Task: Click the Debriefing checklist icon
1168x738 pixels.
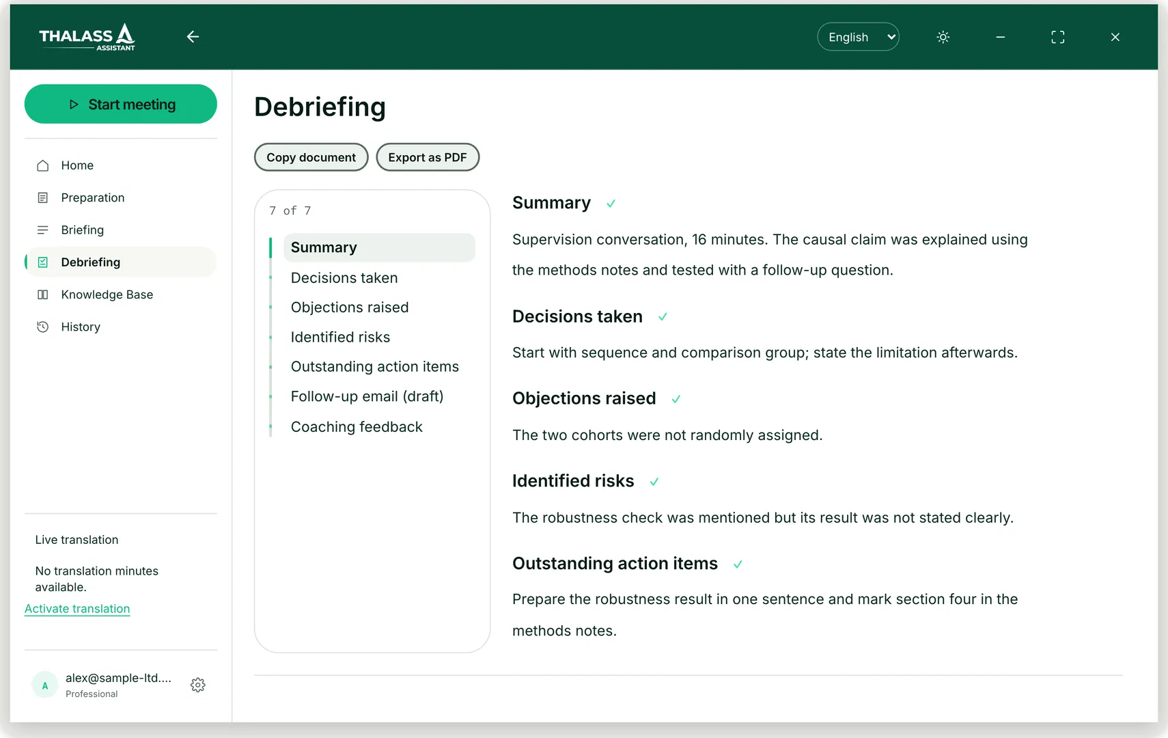Action: (x=43, y=262)
